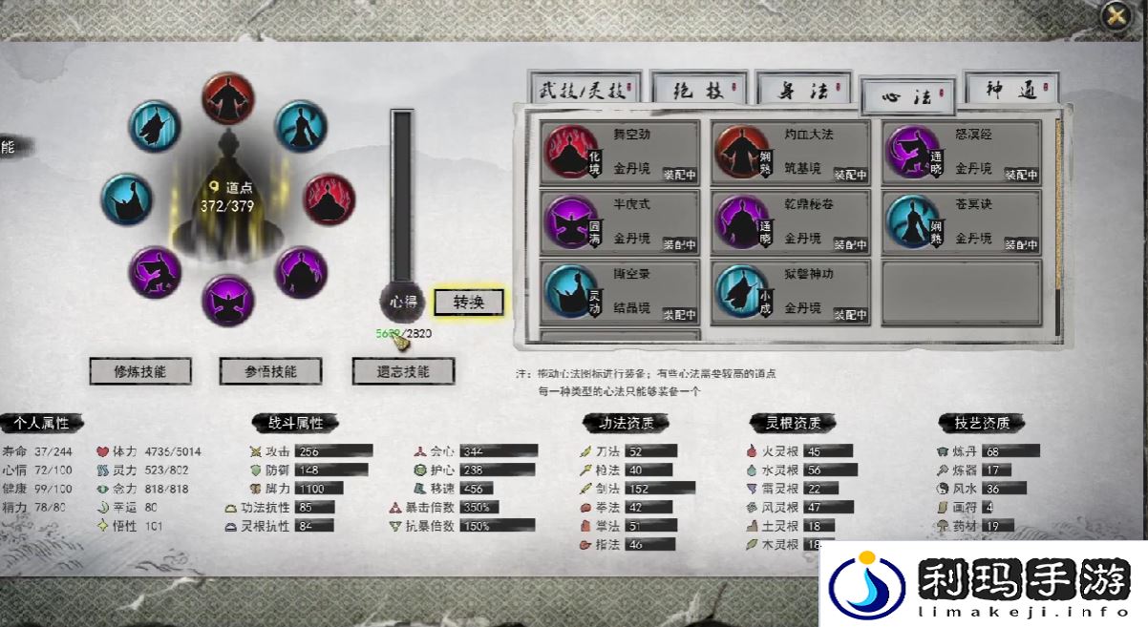Click the 遗忘技能 button
Screen dimensions: 1148x627
(x=403, y=371)
